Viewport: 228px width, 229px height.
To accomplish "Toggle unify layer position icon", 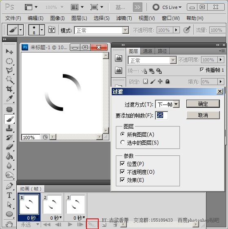I will (144, 71).
